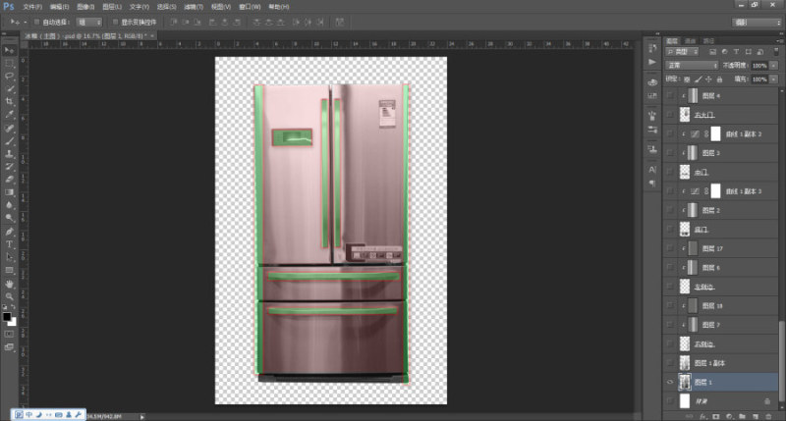Click the add layer style fx icon
Image resolution: width=786 pixels, height=421 pixels.
pos(702,416)
